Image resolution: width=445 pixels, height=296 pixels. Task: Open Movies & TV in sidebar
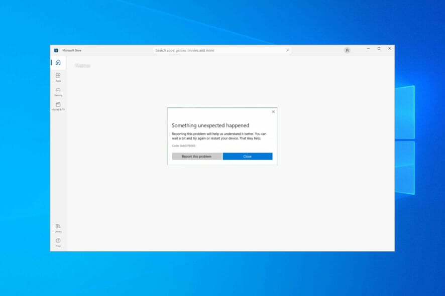point(58,106)
